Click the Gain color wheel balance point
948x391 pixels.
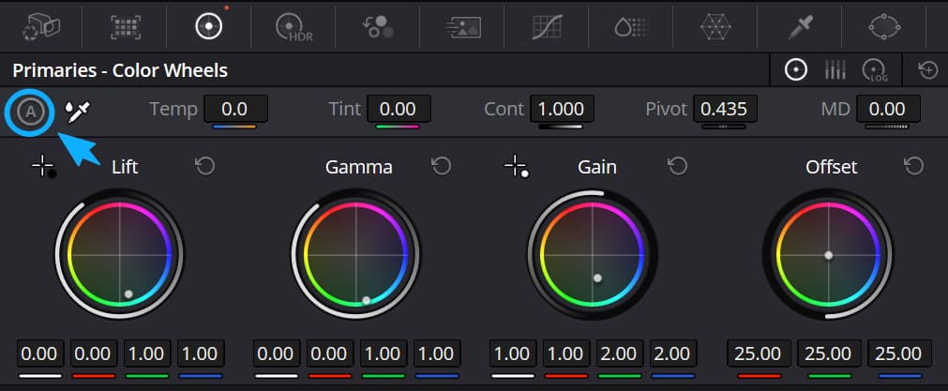[x=597, y=278]
